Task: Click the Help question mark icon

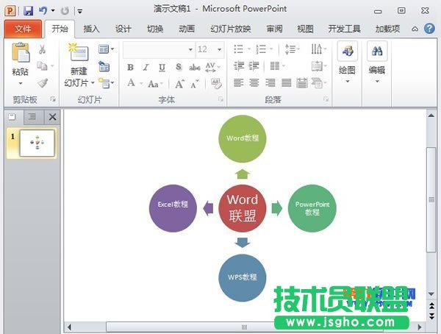Action: 429,29
